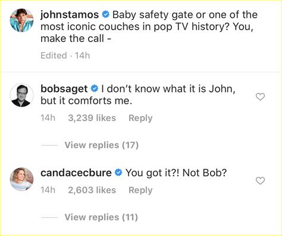Open candacecbure's avatar photo
This screenshot has width=282, height=236.
(x=21, y=179)
